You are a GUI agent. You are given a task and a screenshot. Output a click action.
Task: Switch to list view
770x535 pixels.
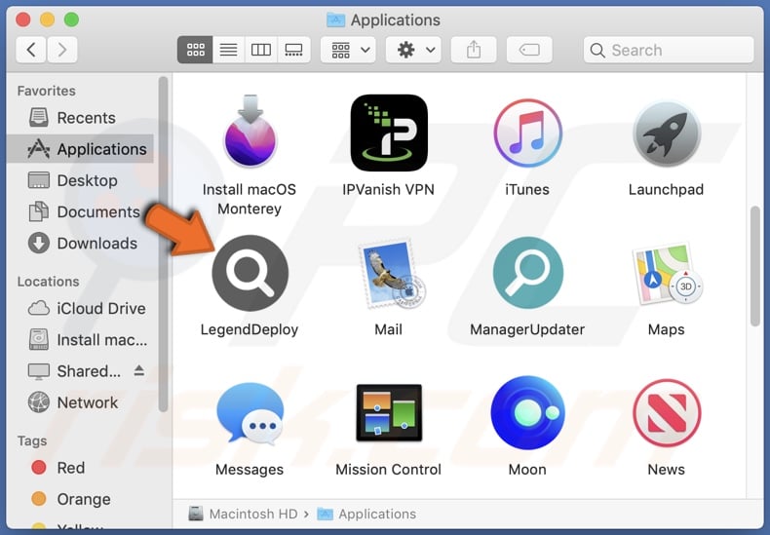[x=228, y=50]
